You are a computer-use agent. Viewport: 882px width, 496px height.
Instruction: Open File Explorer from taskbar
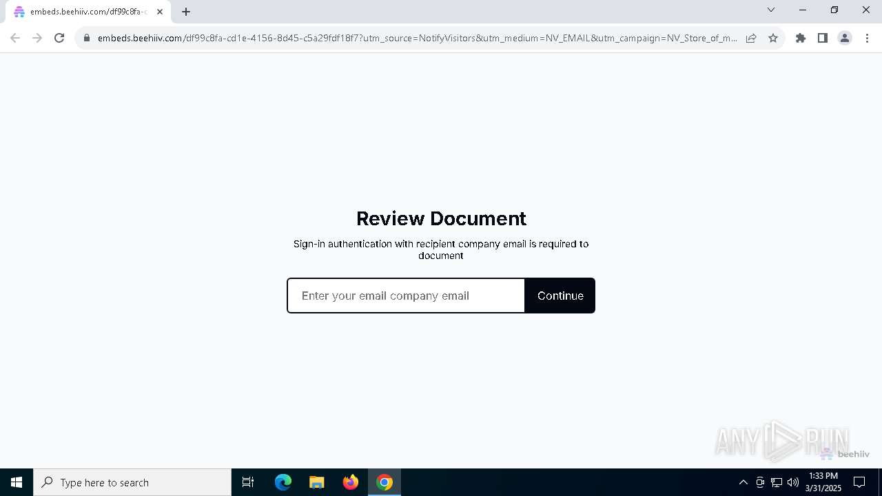317,482
